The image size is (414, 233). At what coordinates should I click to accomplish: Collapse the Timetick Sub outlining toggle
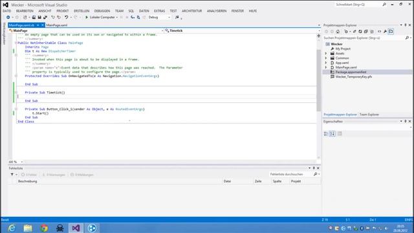coord(16,93)
